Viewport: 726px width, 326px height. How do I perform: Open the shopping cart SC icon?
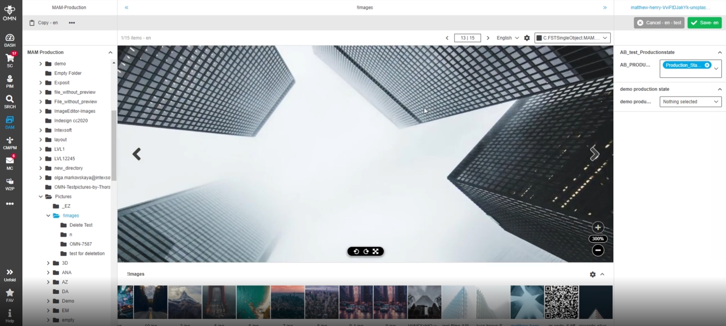[x=10, y=60]
